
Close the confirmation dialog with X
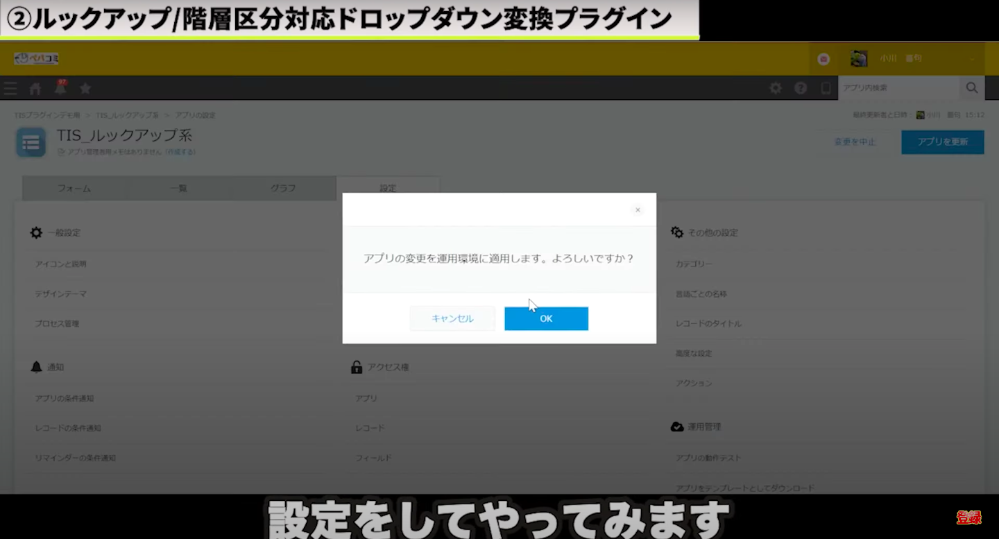tap(638, 209)
